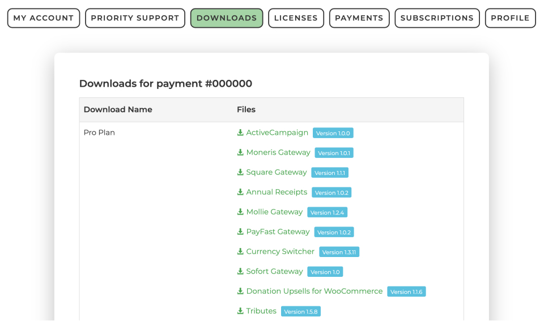Click download icon beside Currency Switcher

[240, 251]
